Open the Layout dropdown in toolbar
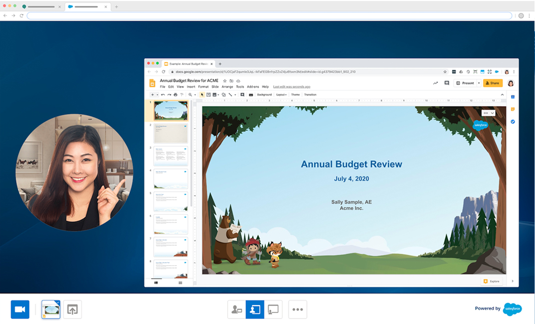 coord(281,95)
